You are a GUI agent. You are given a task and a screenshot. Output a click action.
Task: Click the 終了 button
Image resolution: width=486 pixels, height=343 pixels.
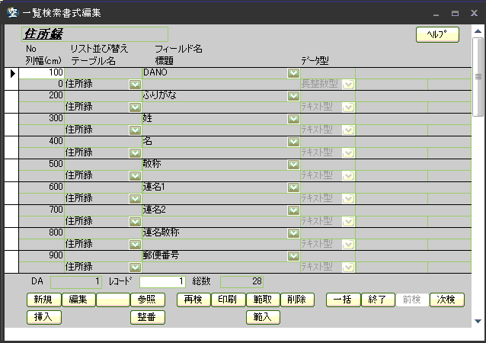378,300
